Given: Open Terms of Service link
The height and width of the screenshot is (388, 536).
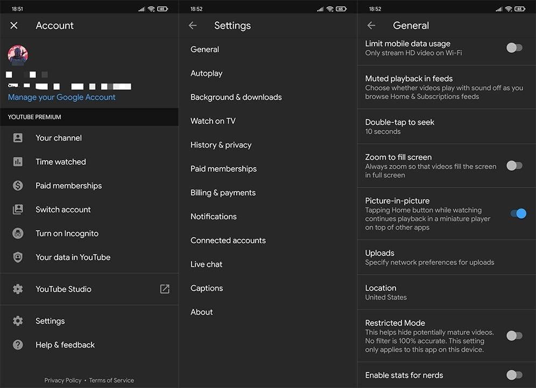Looking at the screenshot, I should pyautogui.click(x=111, y=380).
